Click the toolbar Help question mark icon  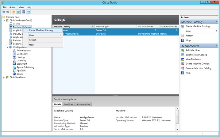pyautogui.click(x=24, y=12)
